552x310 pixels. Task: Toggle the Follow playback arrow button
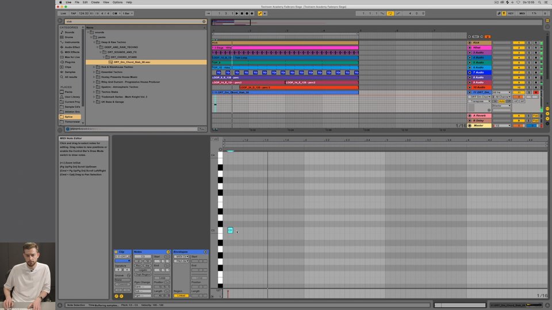(x=208, y=13)
